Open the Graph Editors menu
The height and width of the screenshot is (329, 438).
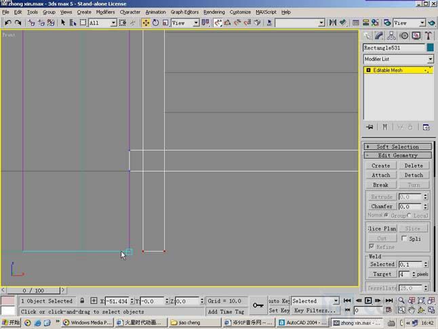[x=184, y=12]
